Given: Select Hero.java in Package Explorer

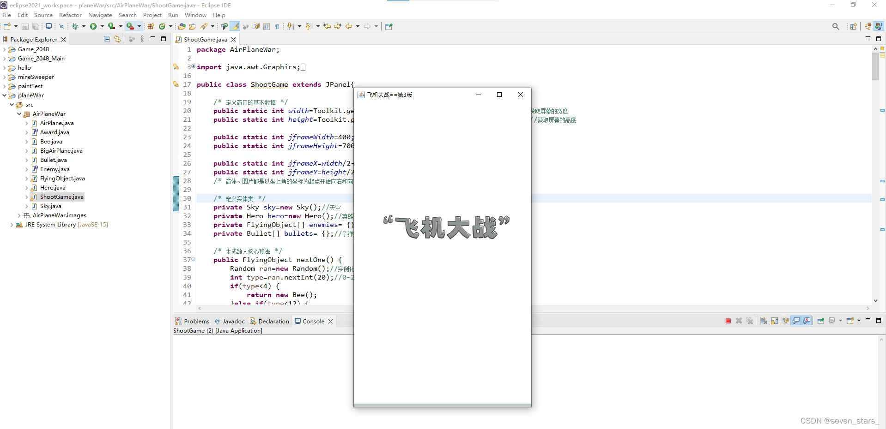Looking at the screenshot, I should [53, 188].
